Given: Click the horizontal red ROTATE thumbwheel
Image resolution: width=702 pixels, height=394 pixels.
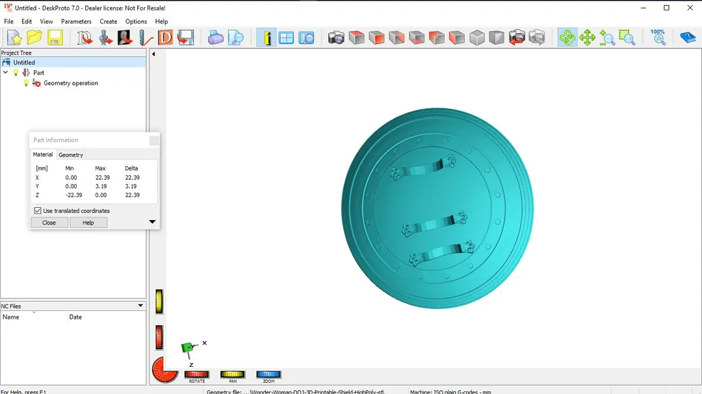Looking at the screenshot, I should 196,375.
